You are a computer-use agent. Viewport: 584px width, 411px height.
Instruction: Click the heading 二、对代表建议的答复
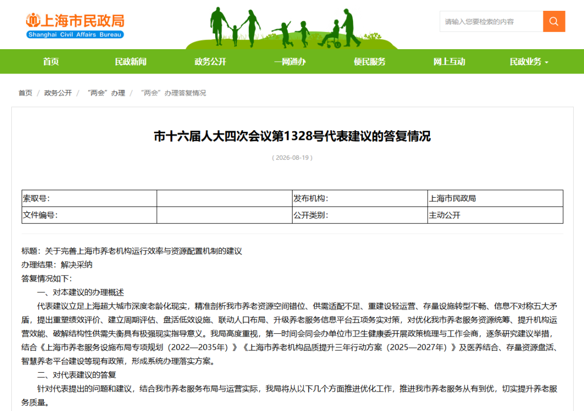76,375
